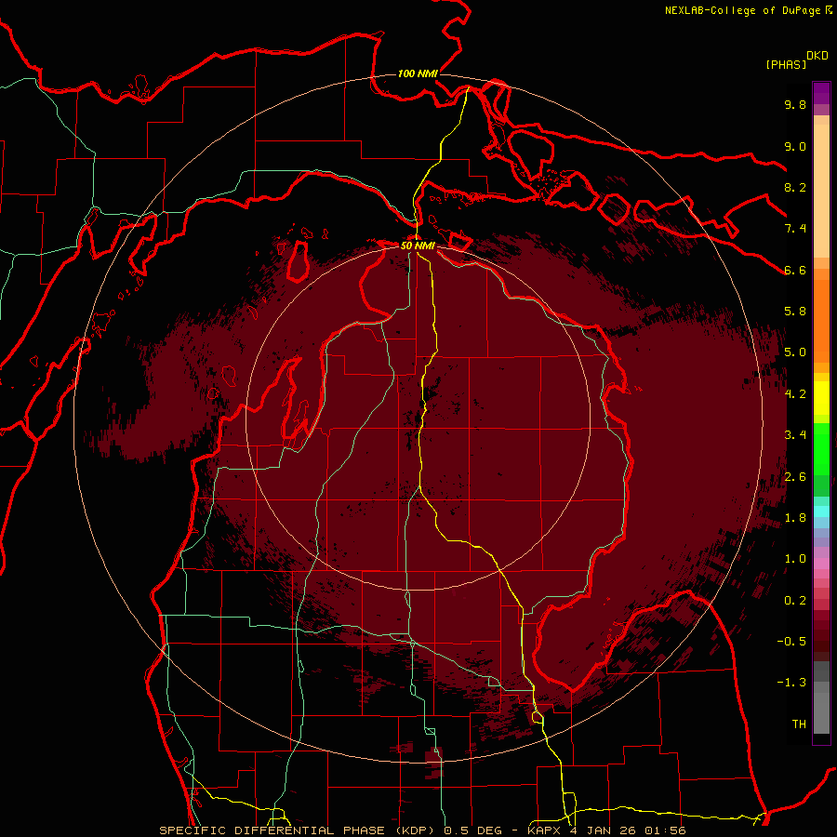Click the -1.3 value on the color scale
Screen dimensions: 837x837
(791, 683)
